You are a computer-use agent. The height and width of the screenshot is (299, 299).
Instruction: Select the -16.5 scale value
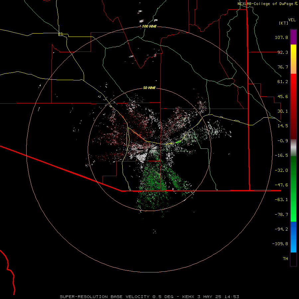pos(281,155)
